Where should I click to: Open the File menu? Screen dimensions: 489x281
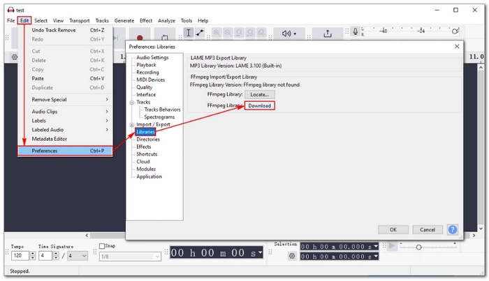point(11,20)
